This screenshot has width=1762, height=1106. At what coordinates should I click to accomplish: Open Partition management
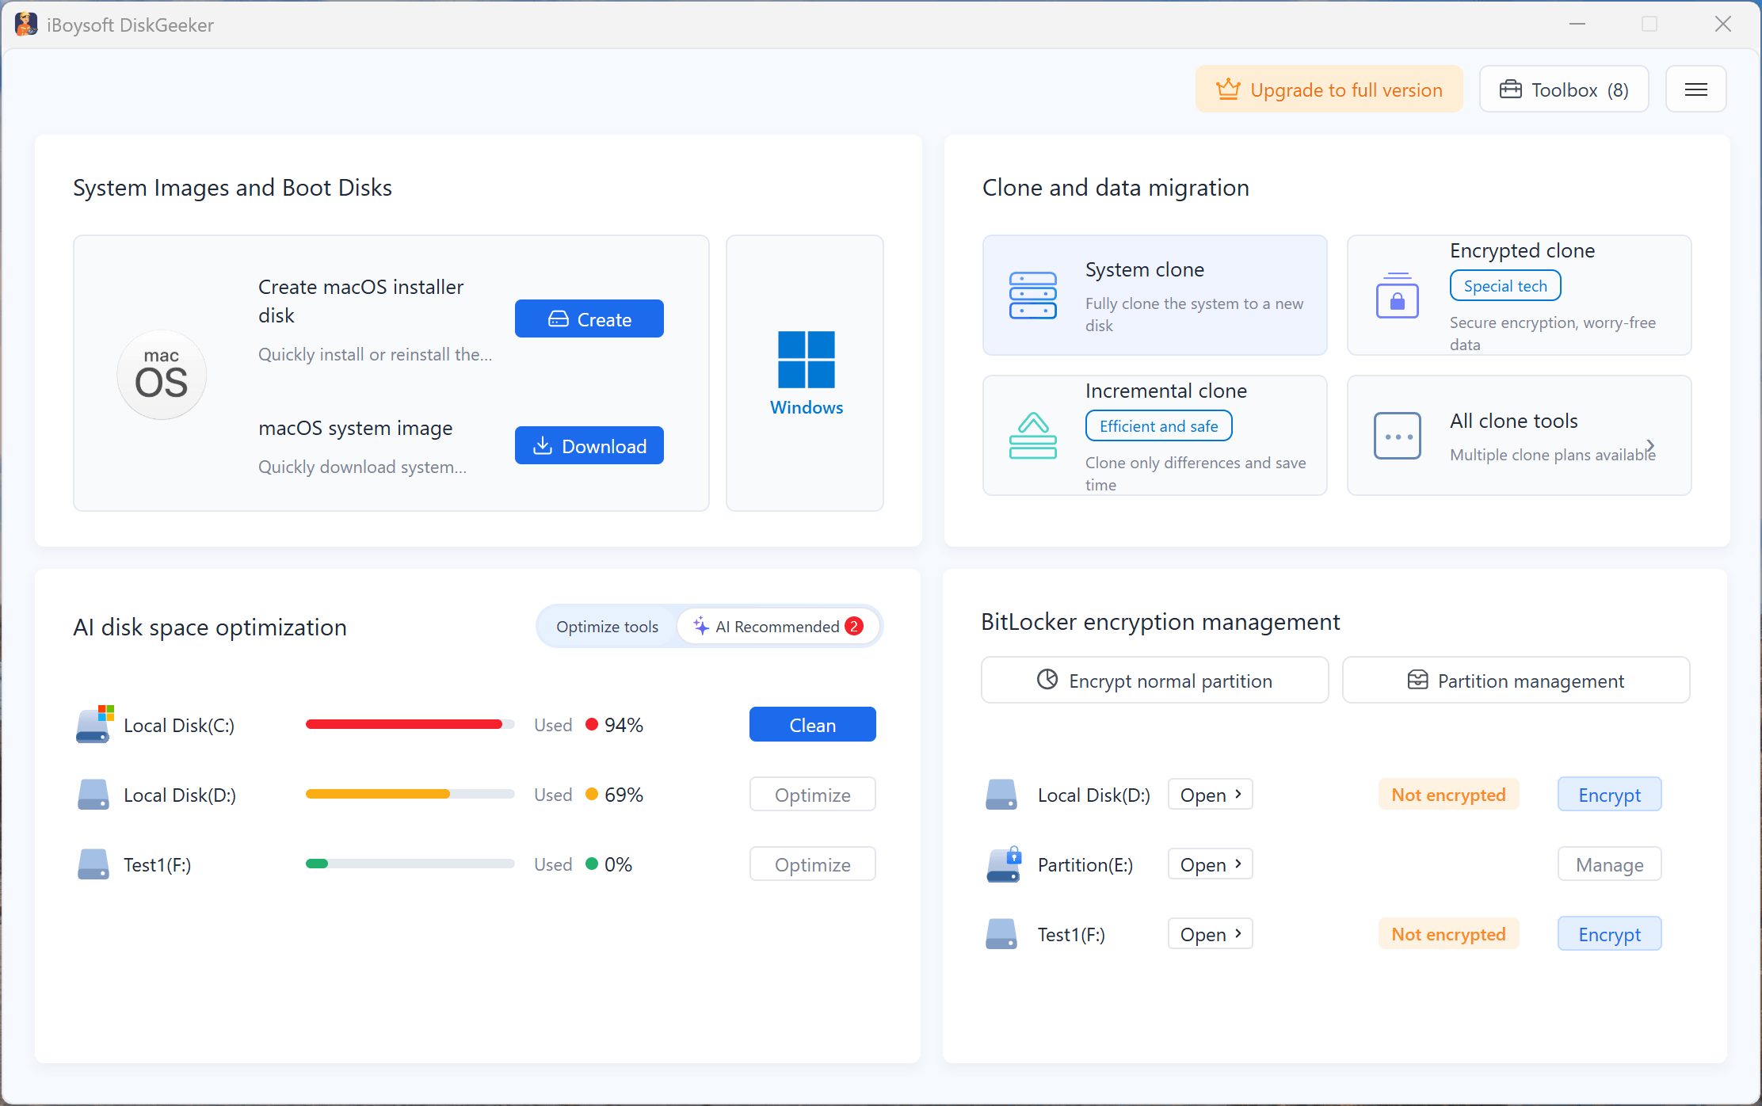click(1516, 681)
